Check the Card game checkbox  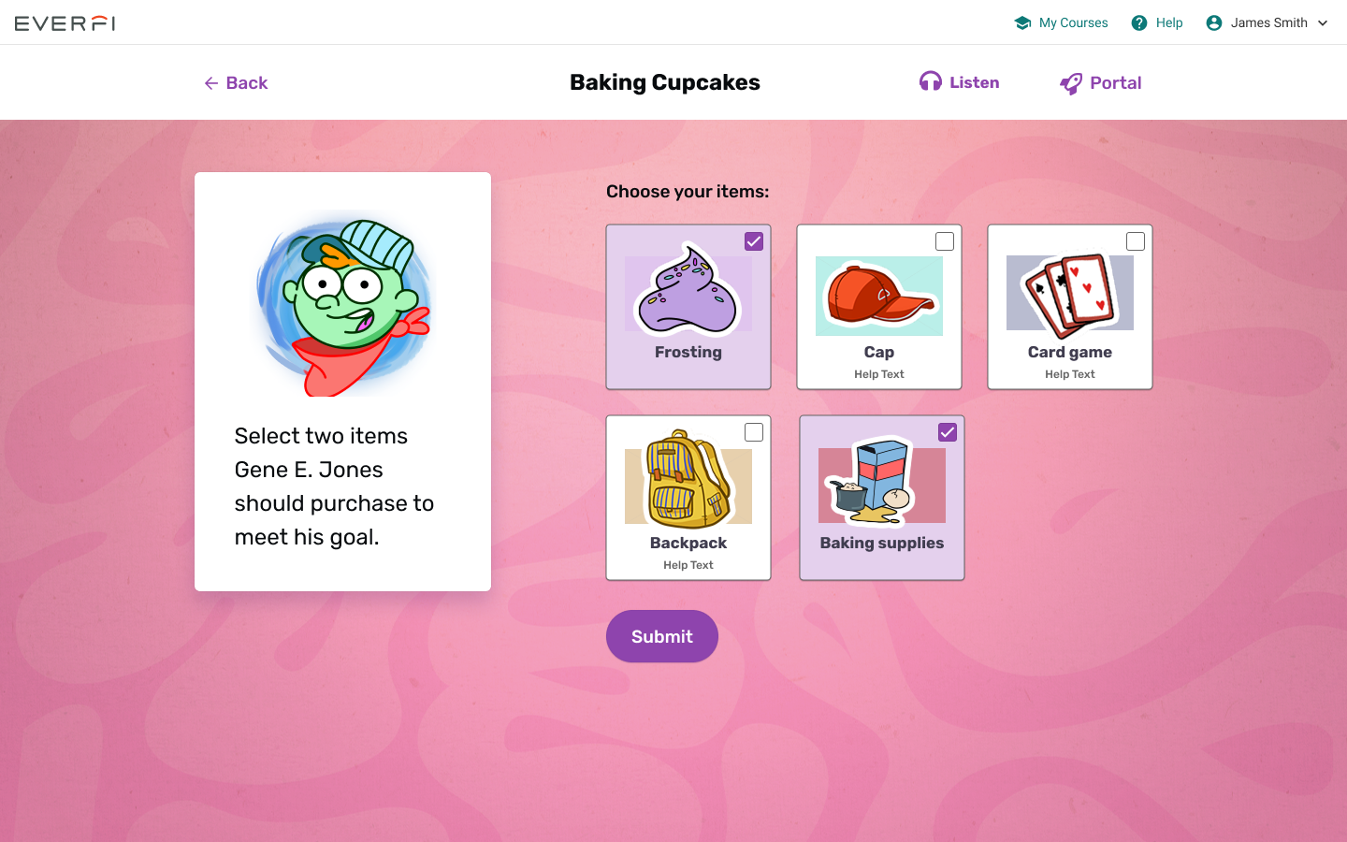coord(1136,241)
